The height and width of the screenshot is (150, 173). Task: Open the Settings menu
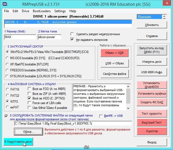(60, 11)
